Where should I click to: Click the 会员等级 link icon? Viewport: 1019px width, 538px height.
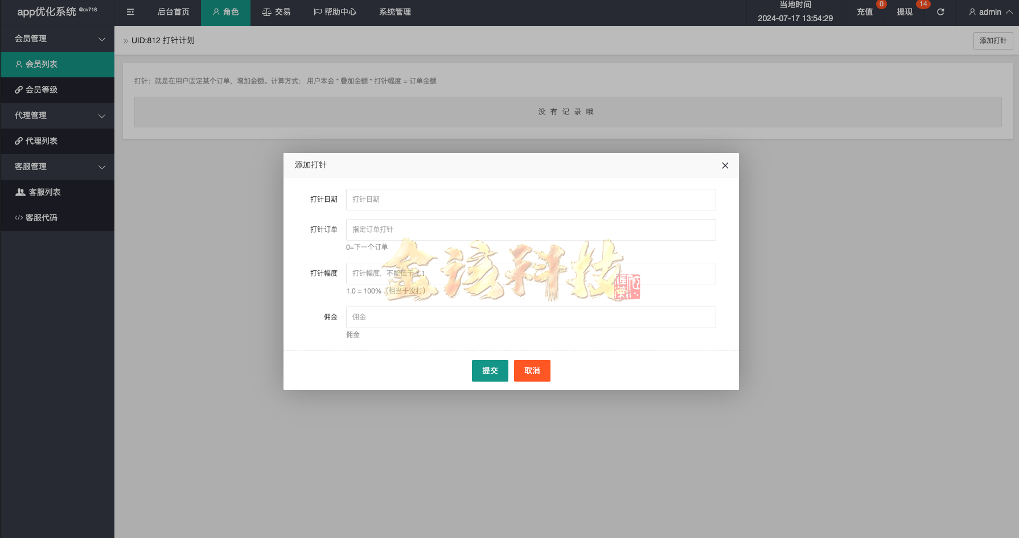(19, 89)
